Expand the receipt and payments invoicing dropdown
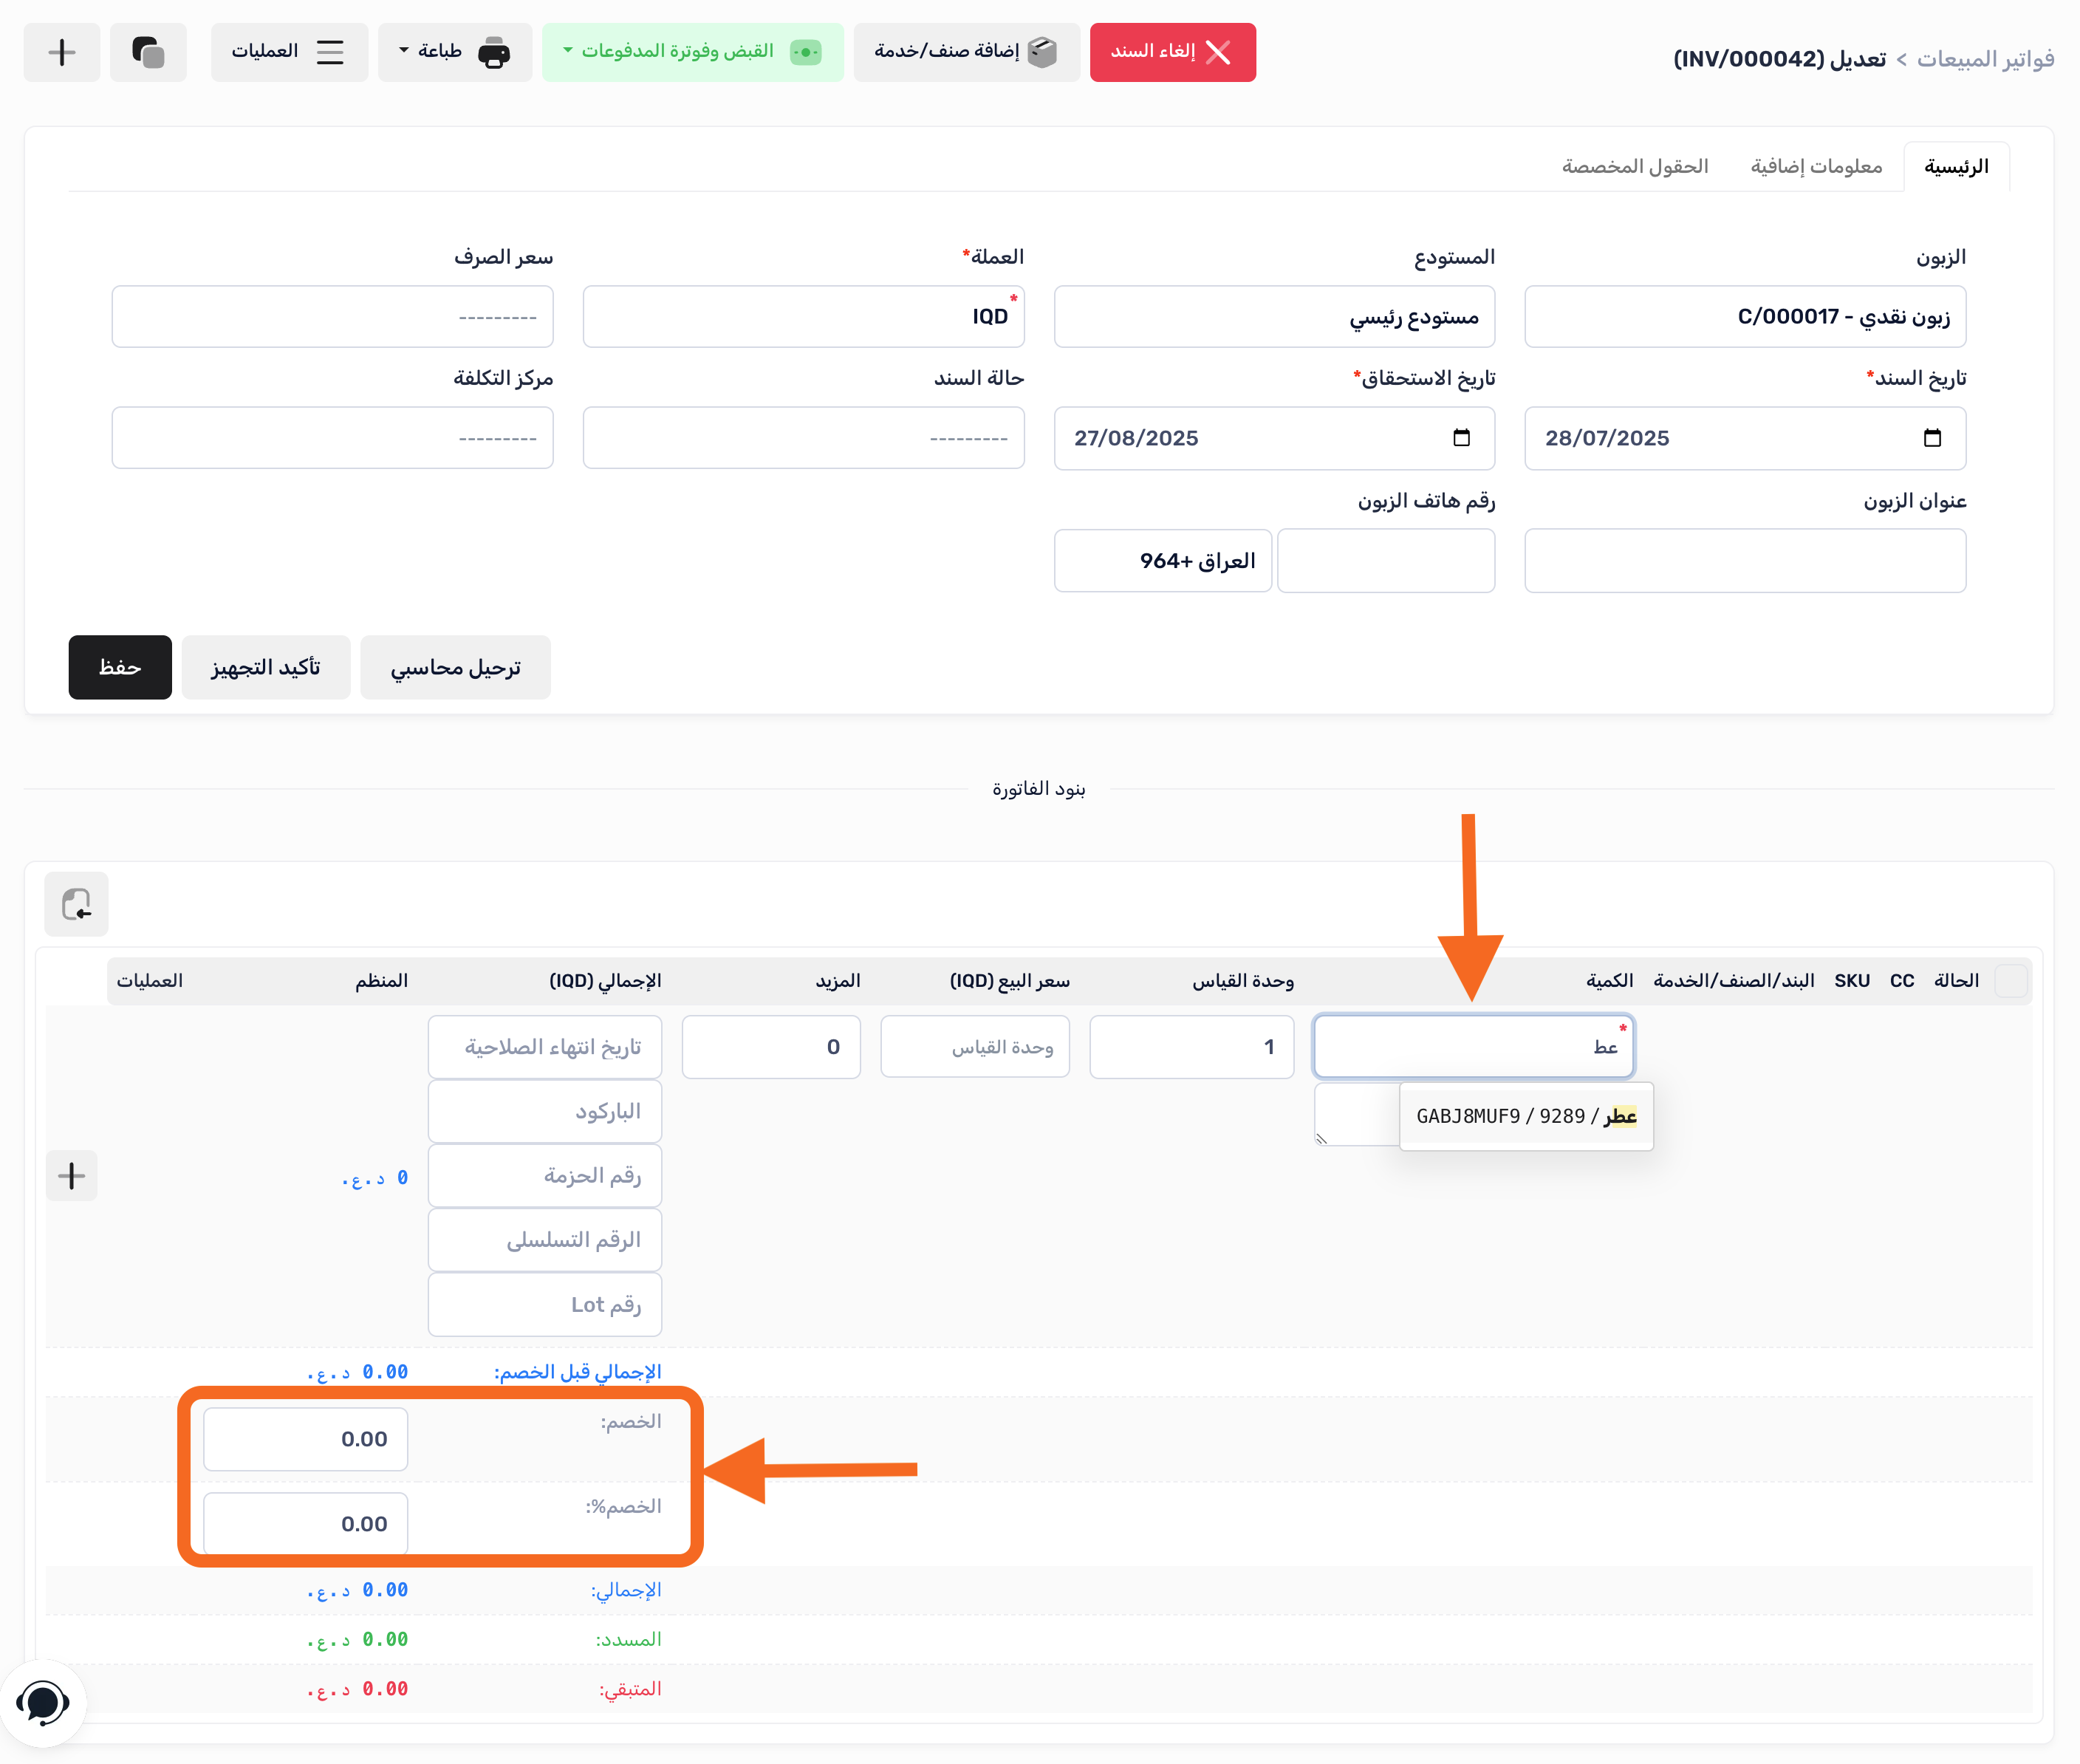This screenshot has height=1764, width=2080. click(x=692, y=52)
